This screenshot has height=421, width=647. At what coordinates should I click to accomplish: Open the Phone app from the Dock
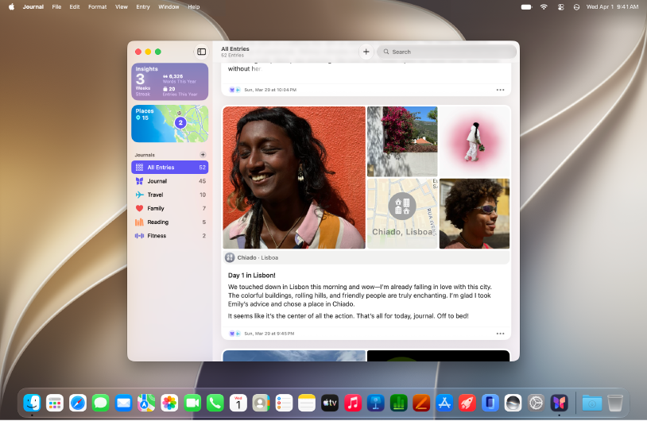pos(215,403)
